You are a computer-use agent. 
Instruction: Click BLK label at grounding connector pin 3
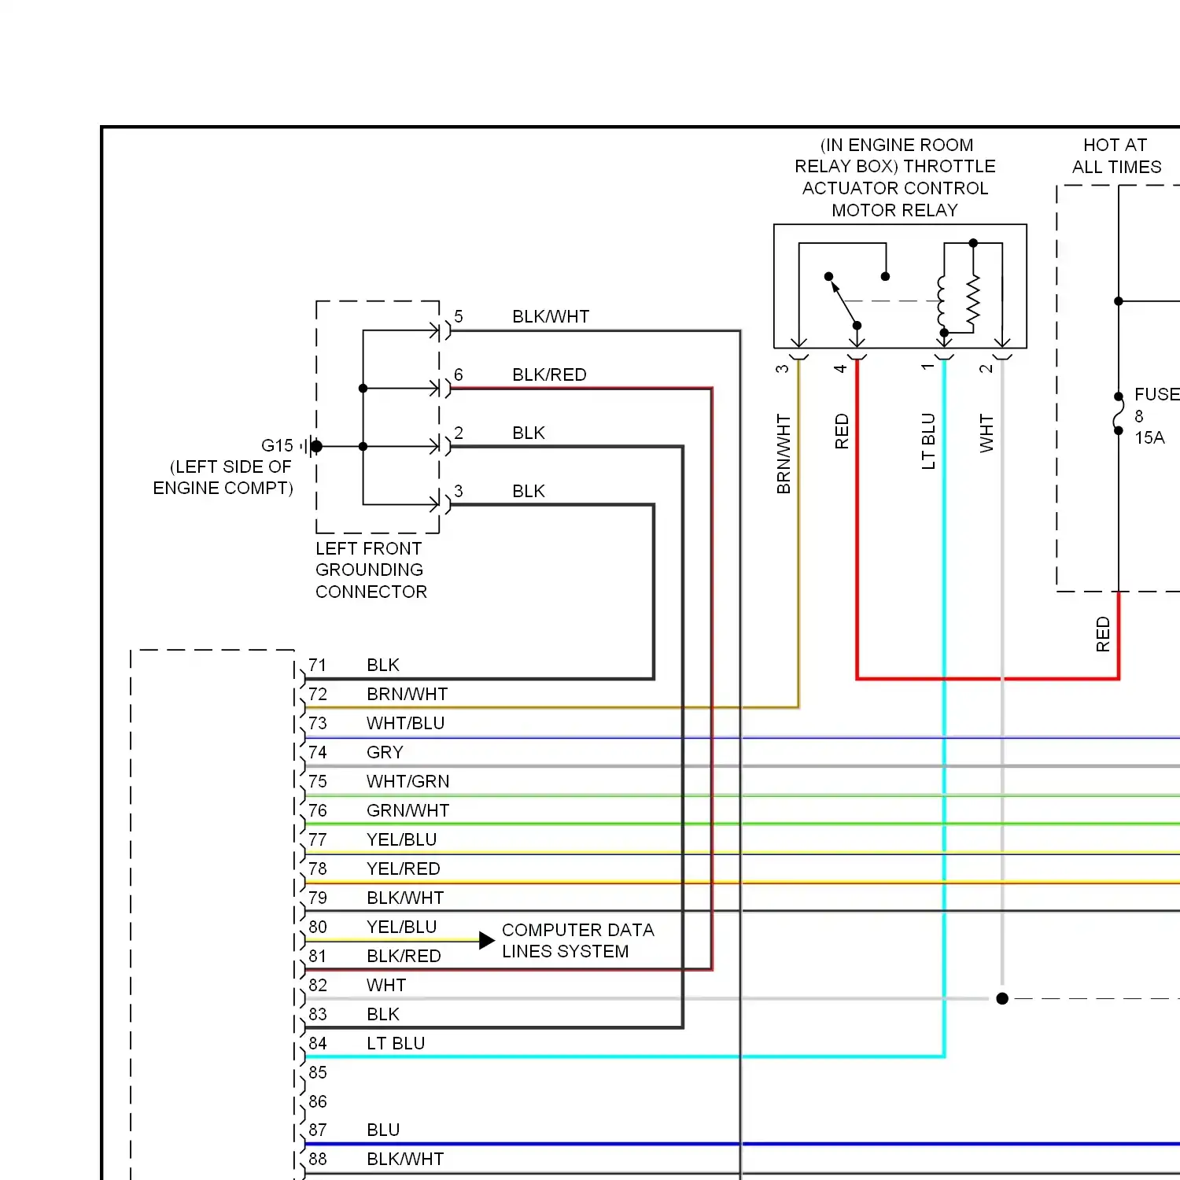click(529, 491)
